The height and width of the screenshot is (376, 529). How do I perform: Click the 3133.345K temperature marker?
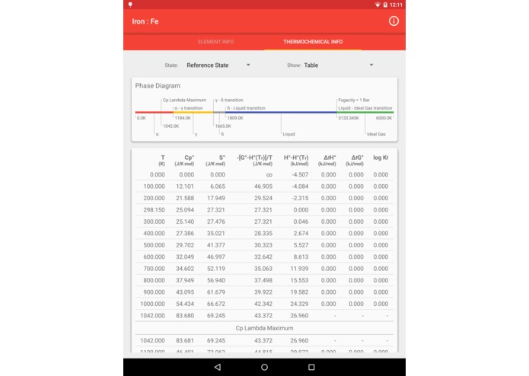point(349,118)
